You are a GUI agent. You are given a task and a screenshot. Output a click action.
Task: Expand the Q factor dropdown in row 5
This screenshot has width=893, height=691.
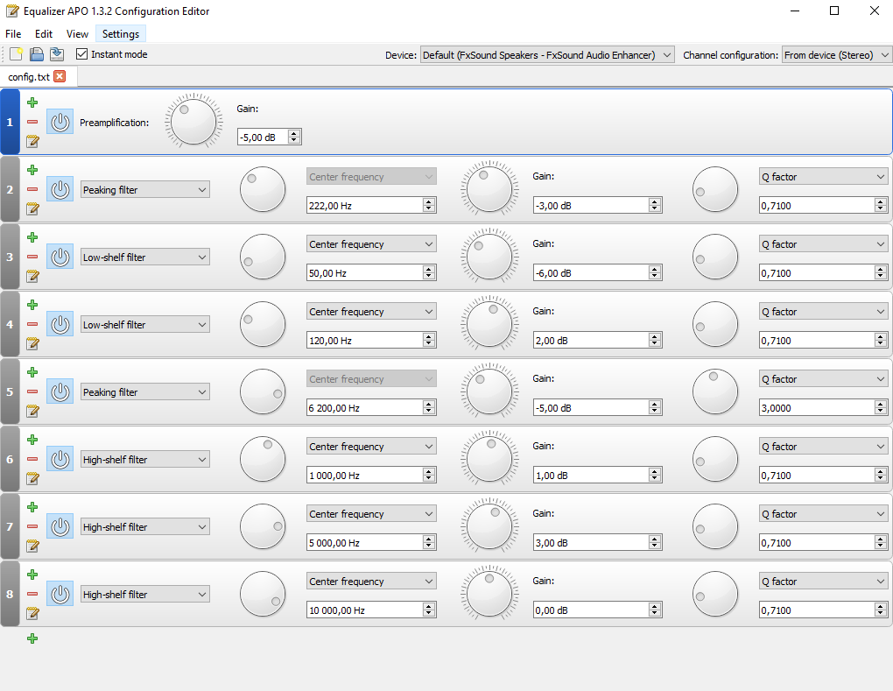pos(824,379)
